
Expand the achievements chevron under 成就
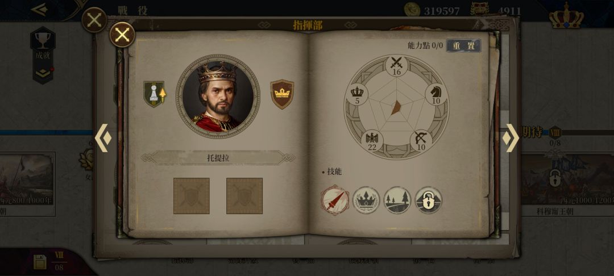pyautogui.click(x=43, y=73)
